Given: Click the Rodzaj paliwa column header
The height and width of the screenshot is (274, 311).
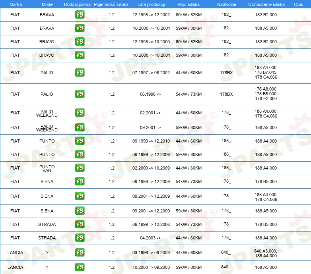Looking at the screenshot, I should tap(77, 4).
